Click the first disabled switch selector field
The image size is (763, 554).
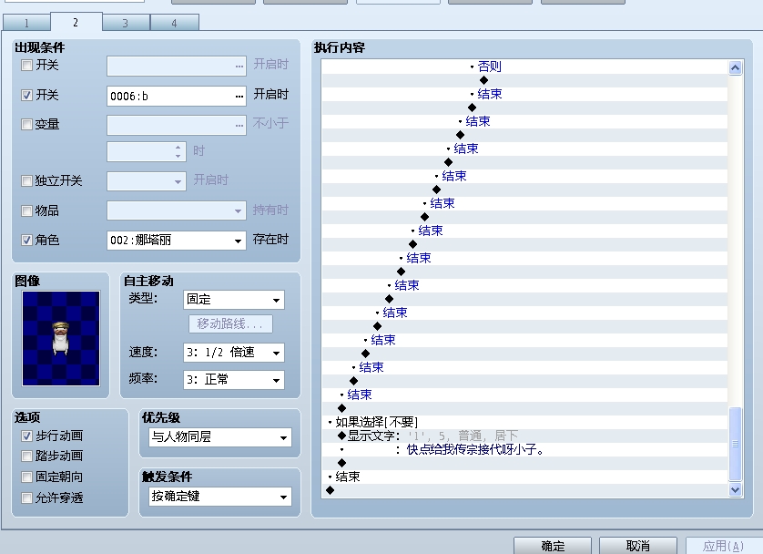click(176, 67)
